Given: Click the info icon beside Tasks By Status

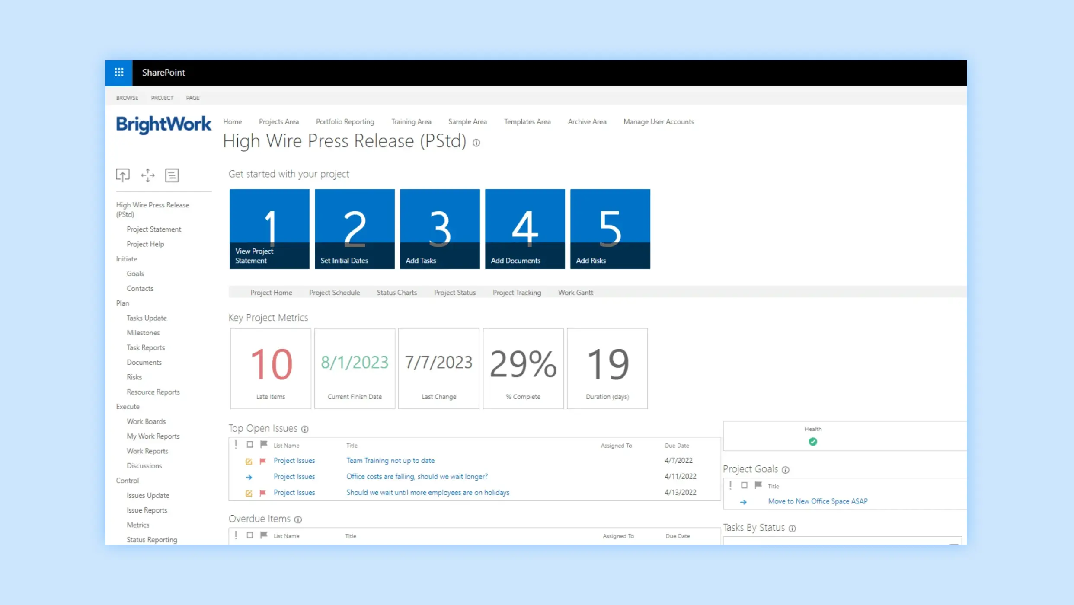Looking at the screenshot, I should pos(792,529).
